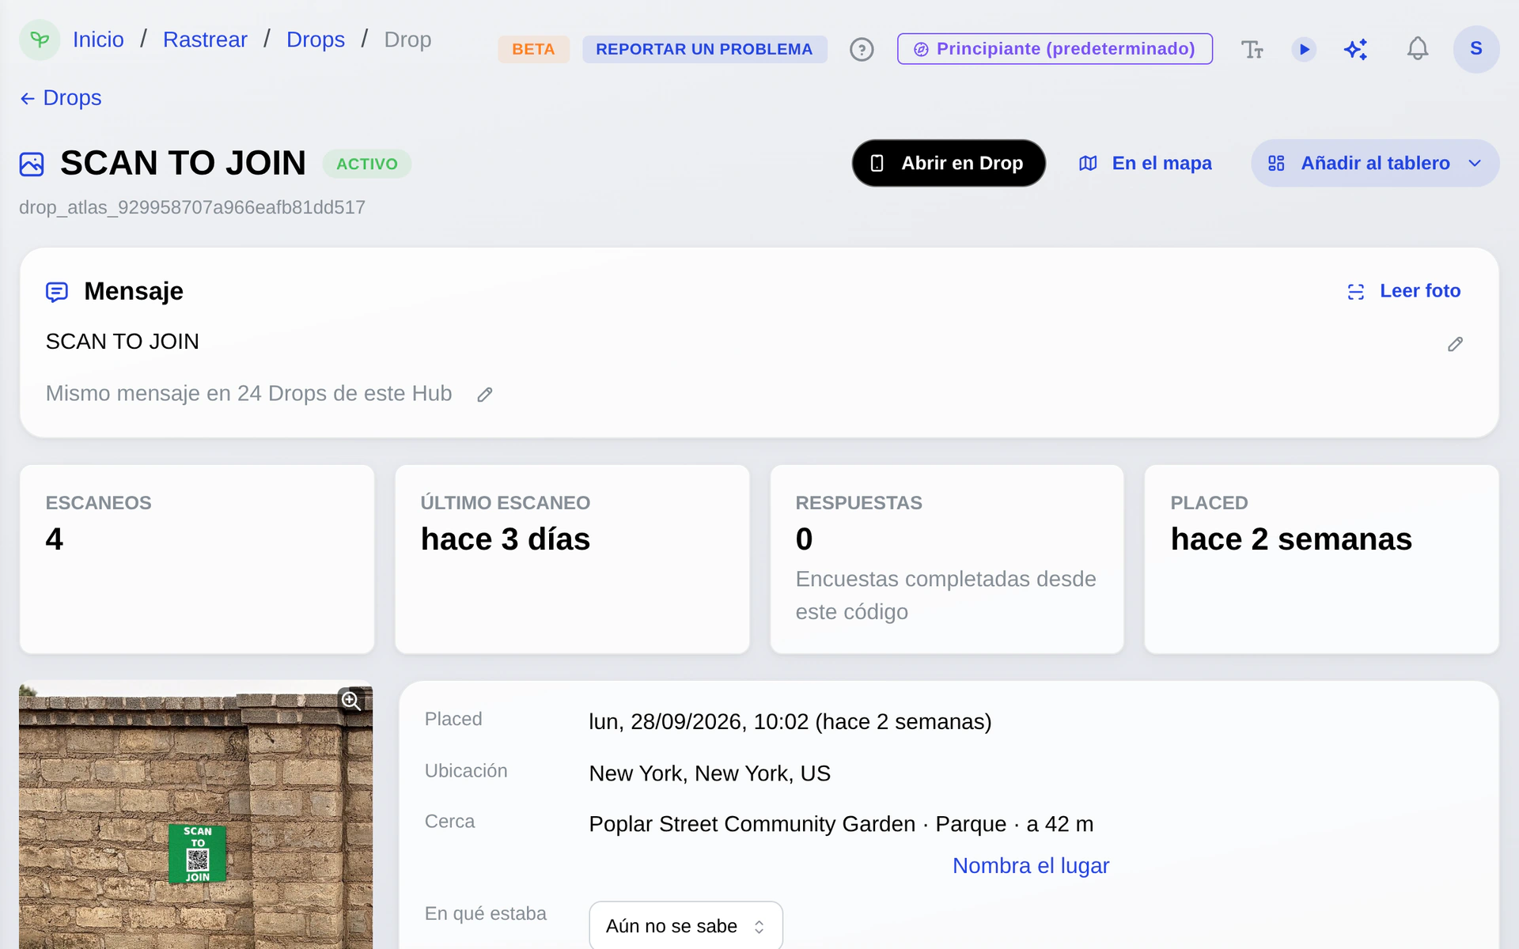Go to Rastrear breadcrumb

205,40
